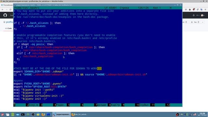
Task: Open the GitHub plus create-new dropdown
Action: coord(198,15)
